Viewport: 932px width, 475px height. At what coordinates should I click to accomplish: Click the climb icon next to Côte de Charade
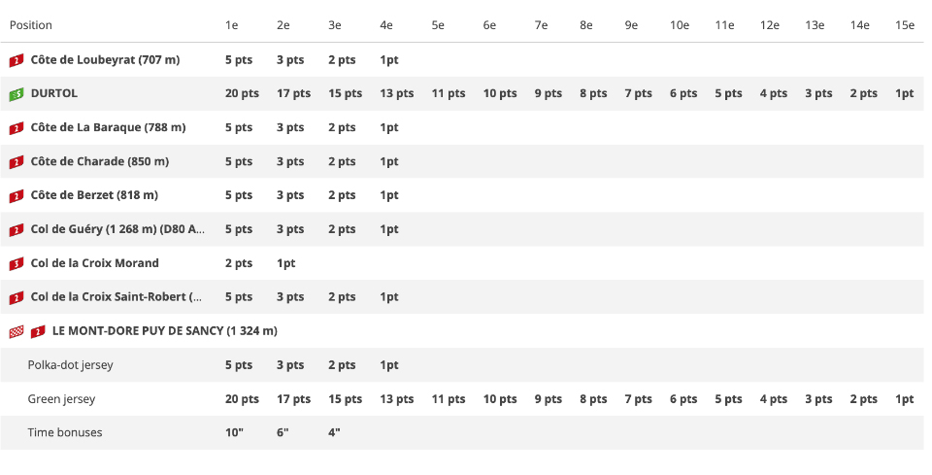[x=16, y=162]
